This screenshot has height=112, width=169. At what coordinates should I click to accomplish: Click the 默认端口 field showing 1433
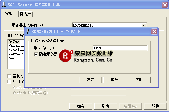pyautogui.click(x=120, y=48)
